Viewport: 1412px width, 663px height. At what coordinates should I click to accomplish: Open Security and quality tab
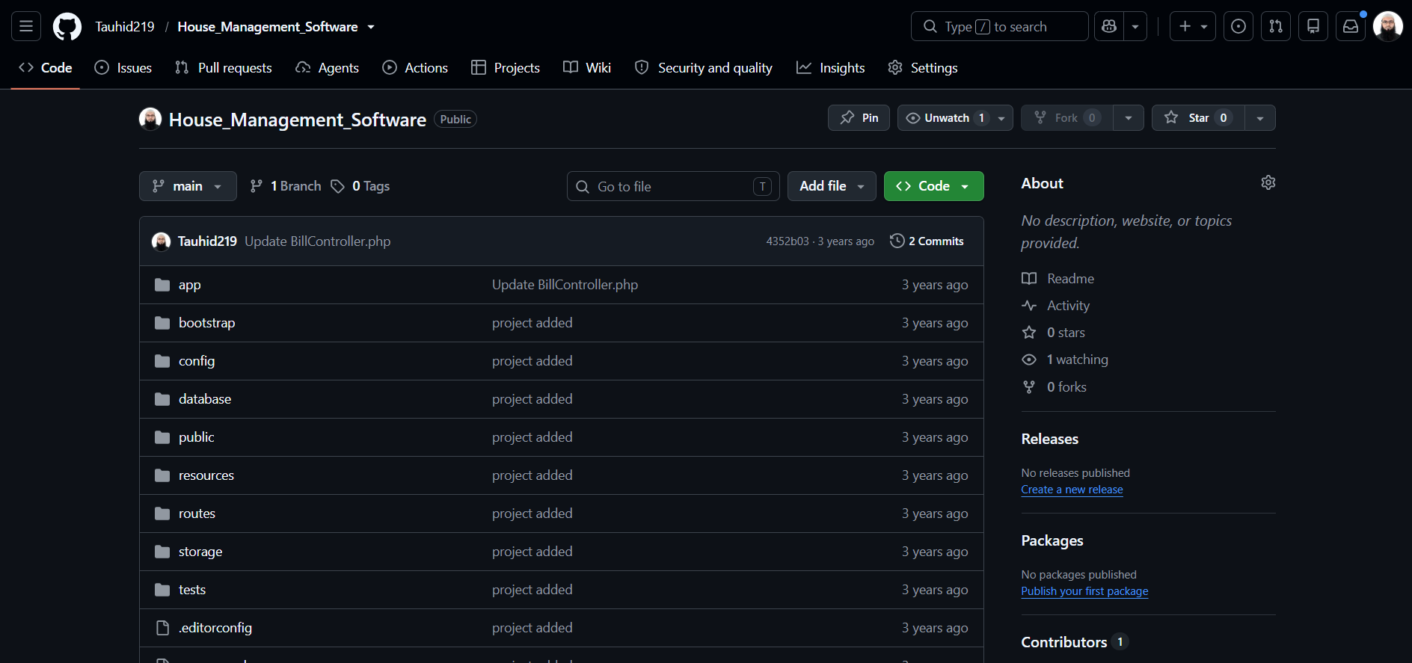coord(704,68)
